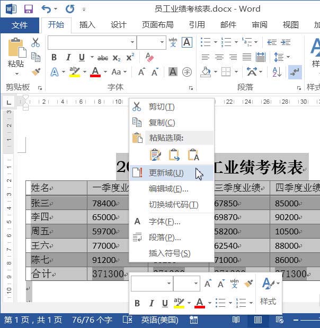
Task: Click Keep Text Only paste option icon
Action: click(193, 154)
